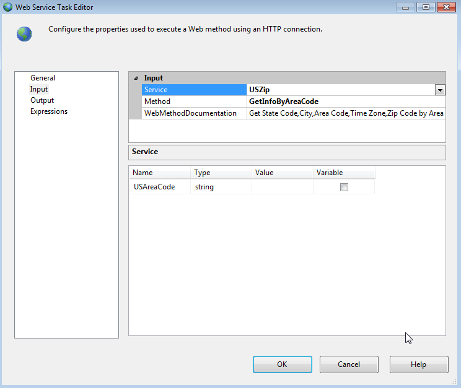This screenshot has height=388, width=461.
Task: Click the Type column header
Action: [x=221, y=173]
